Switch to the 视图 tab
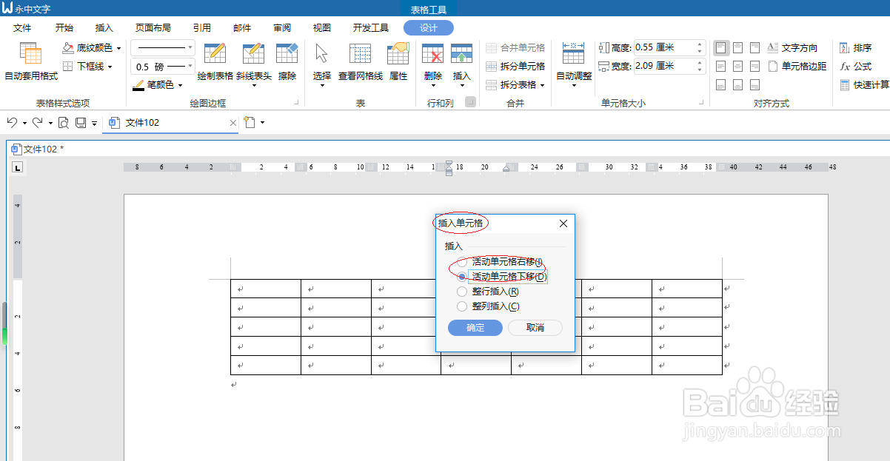 pyautogui.click(x=322, y=27)
